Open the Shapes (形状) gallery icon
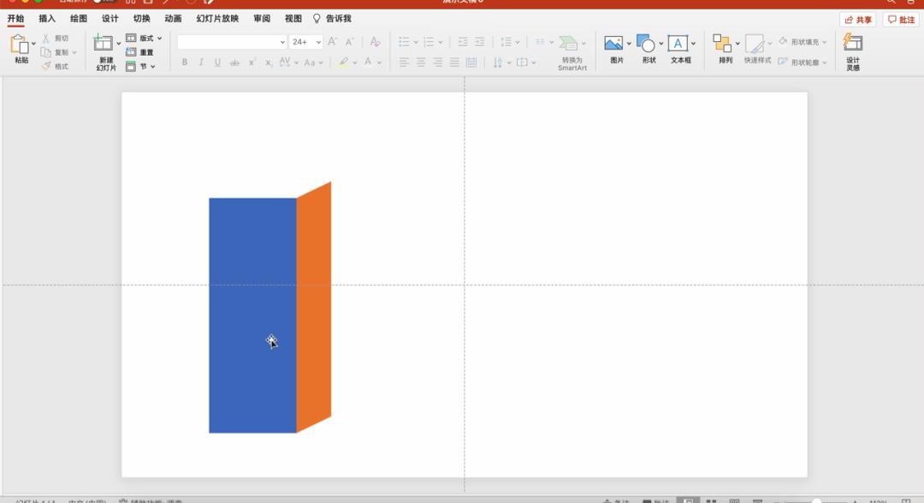 point(646,44)
